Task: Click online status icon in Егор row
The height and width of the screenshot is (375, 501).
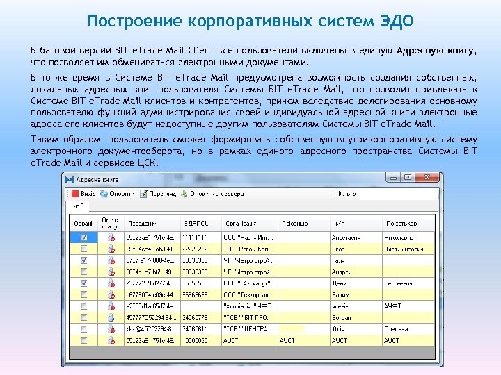Action: [111, 249]
